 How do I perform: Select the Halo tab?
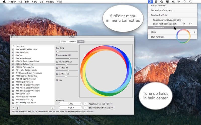click(x=81, y=41)
